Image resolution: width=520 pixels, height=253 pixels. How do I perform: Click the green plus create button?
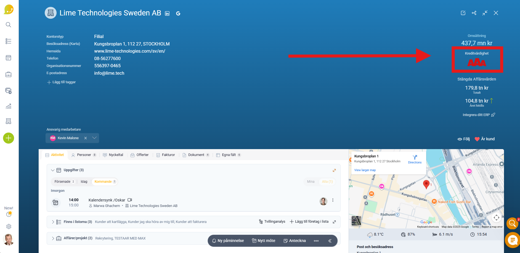9,138
